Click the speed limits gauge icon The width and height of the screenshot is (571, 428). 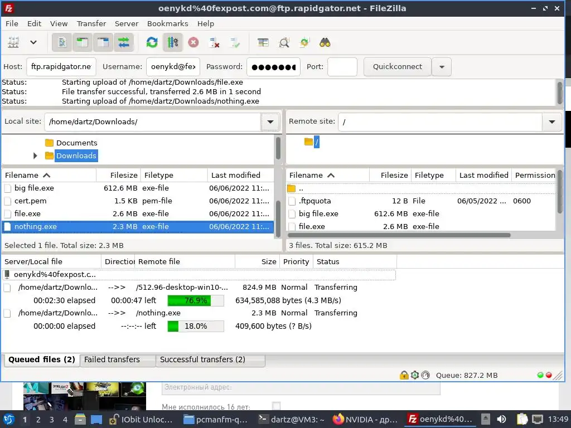click(425, 375)
